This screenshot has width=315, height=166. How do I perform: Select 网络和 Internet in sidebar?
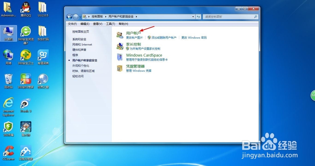(82, 45)
